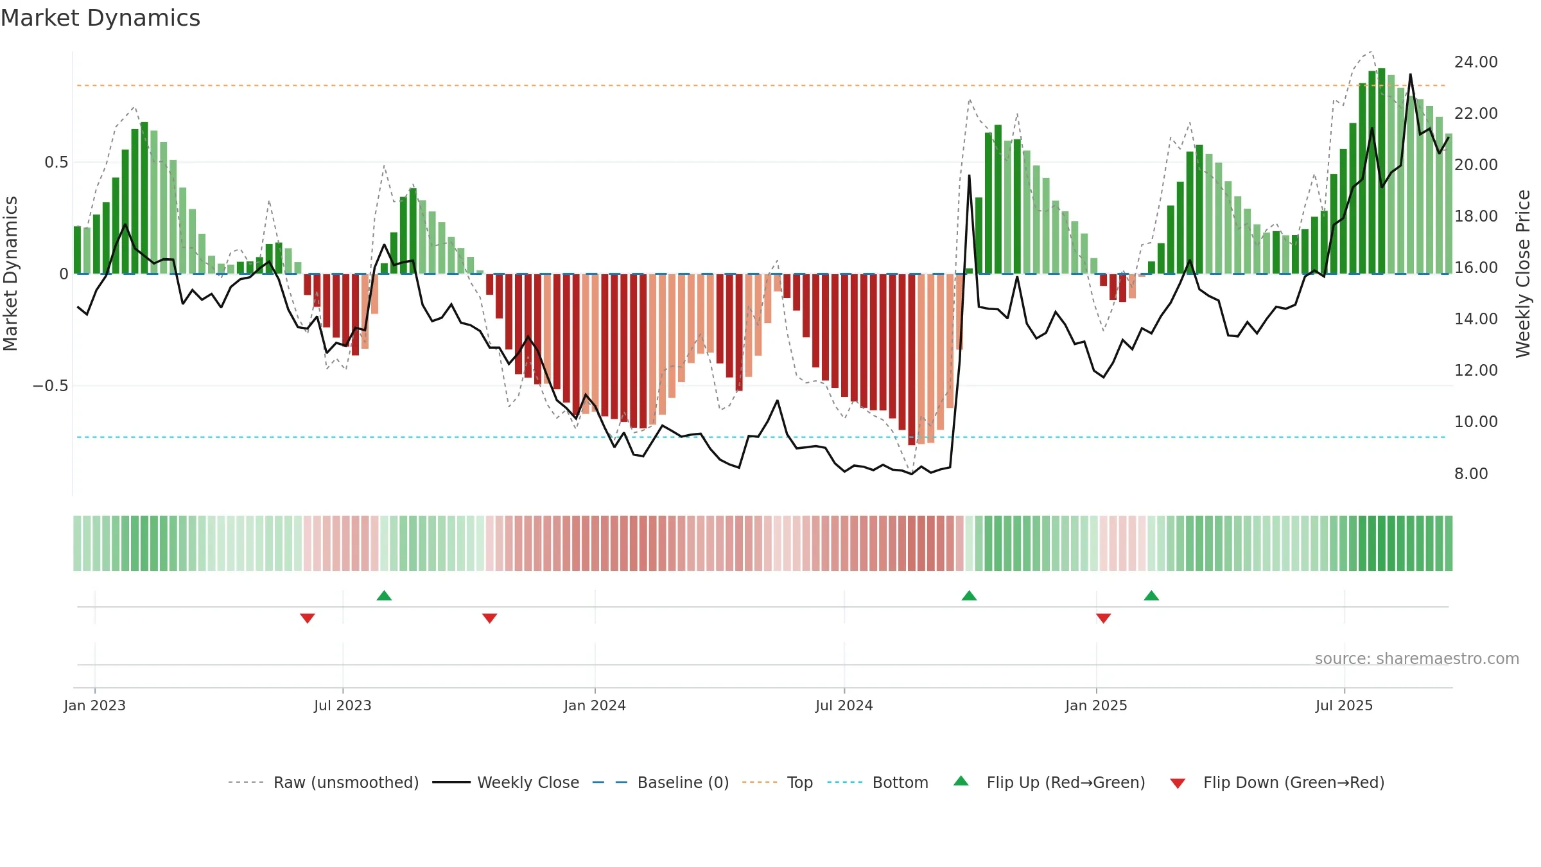Click the source: sharemaestro.com text
This screenshot has width=1541, height=867.
coord(1417,658)
